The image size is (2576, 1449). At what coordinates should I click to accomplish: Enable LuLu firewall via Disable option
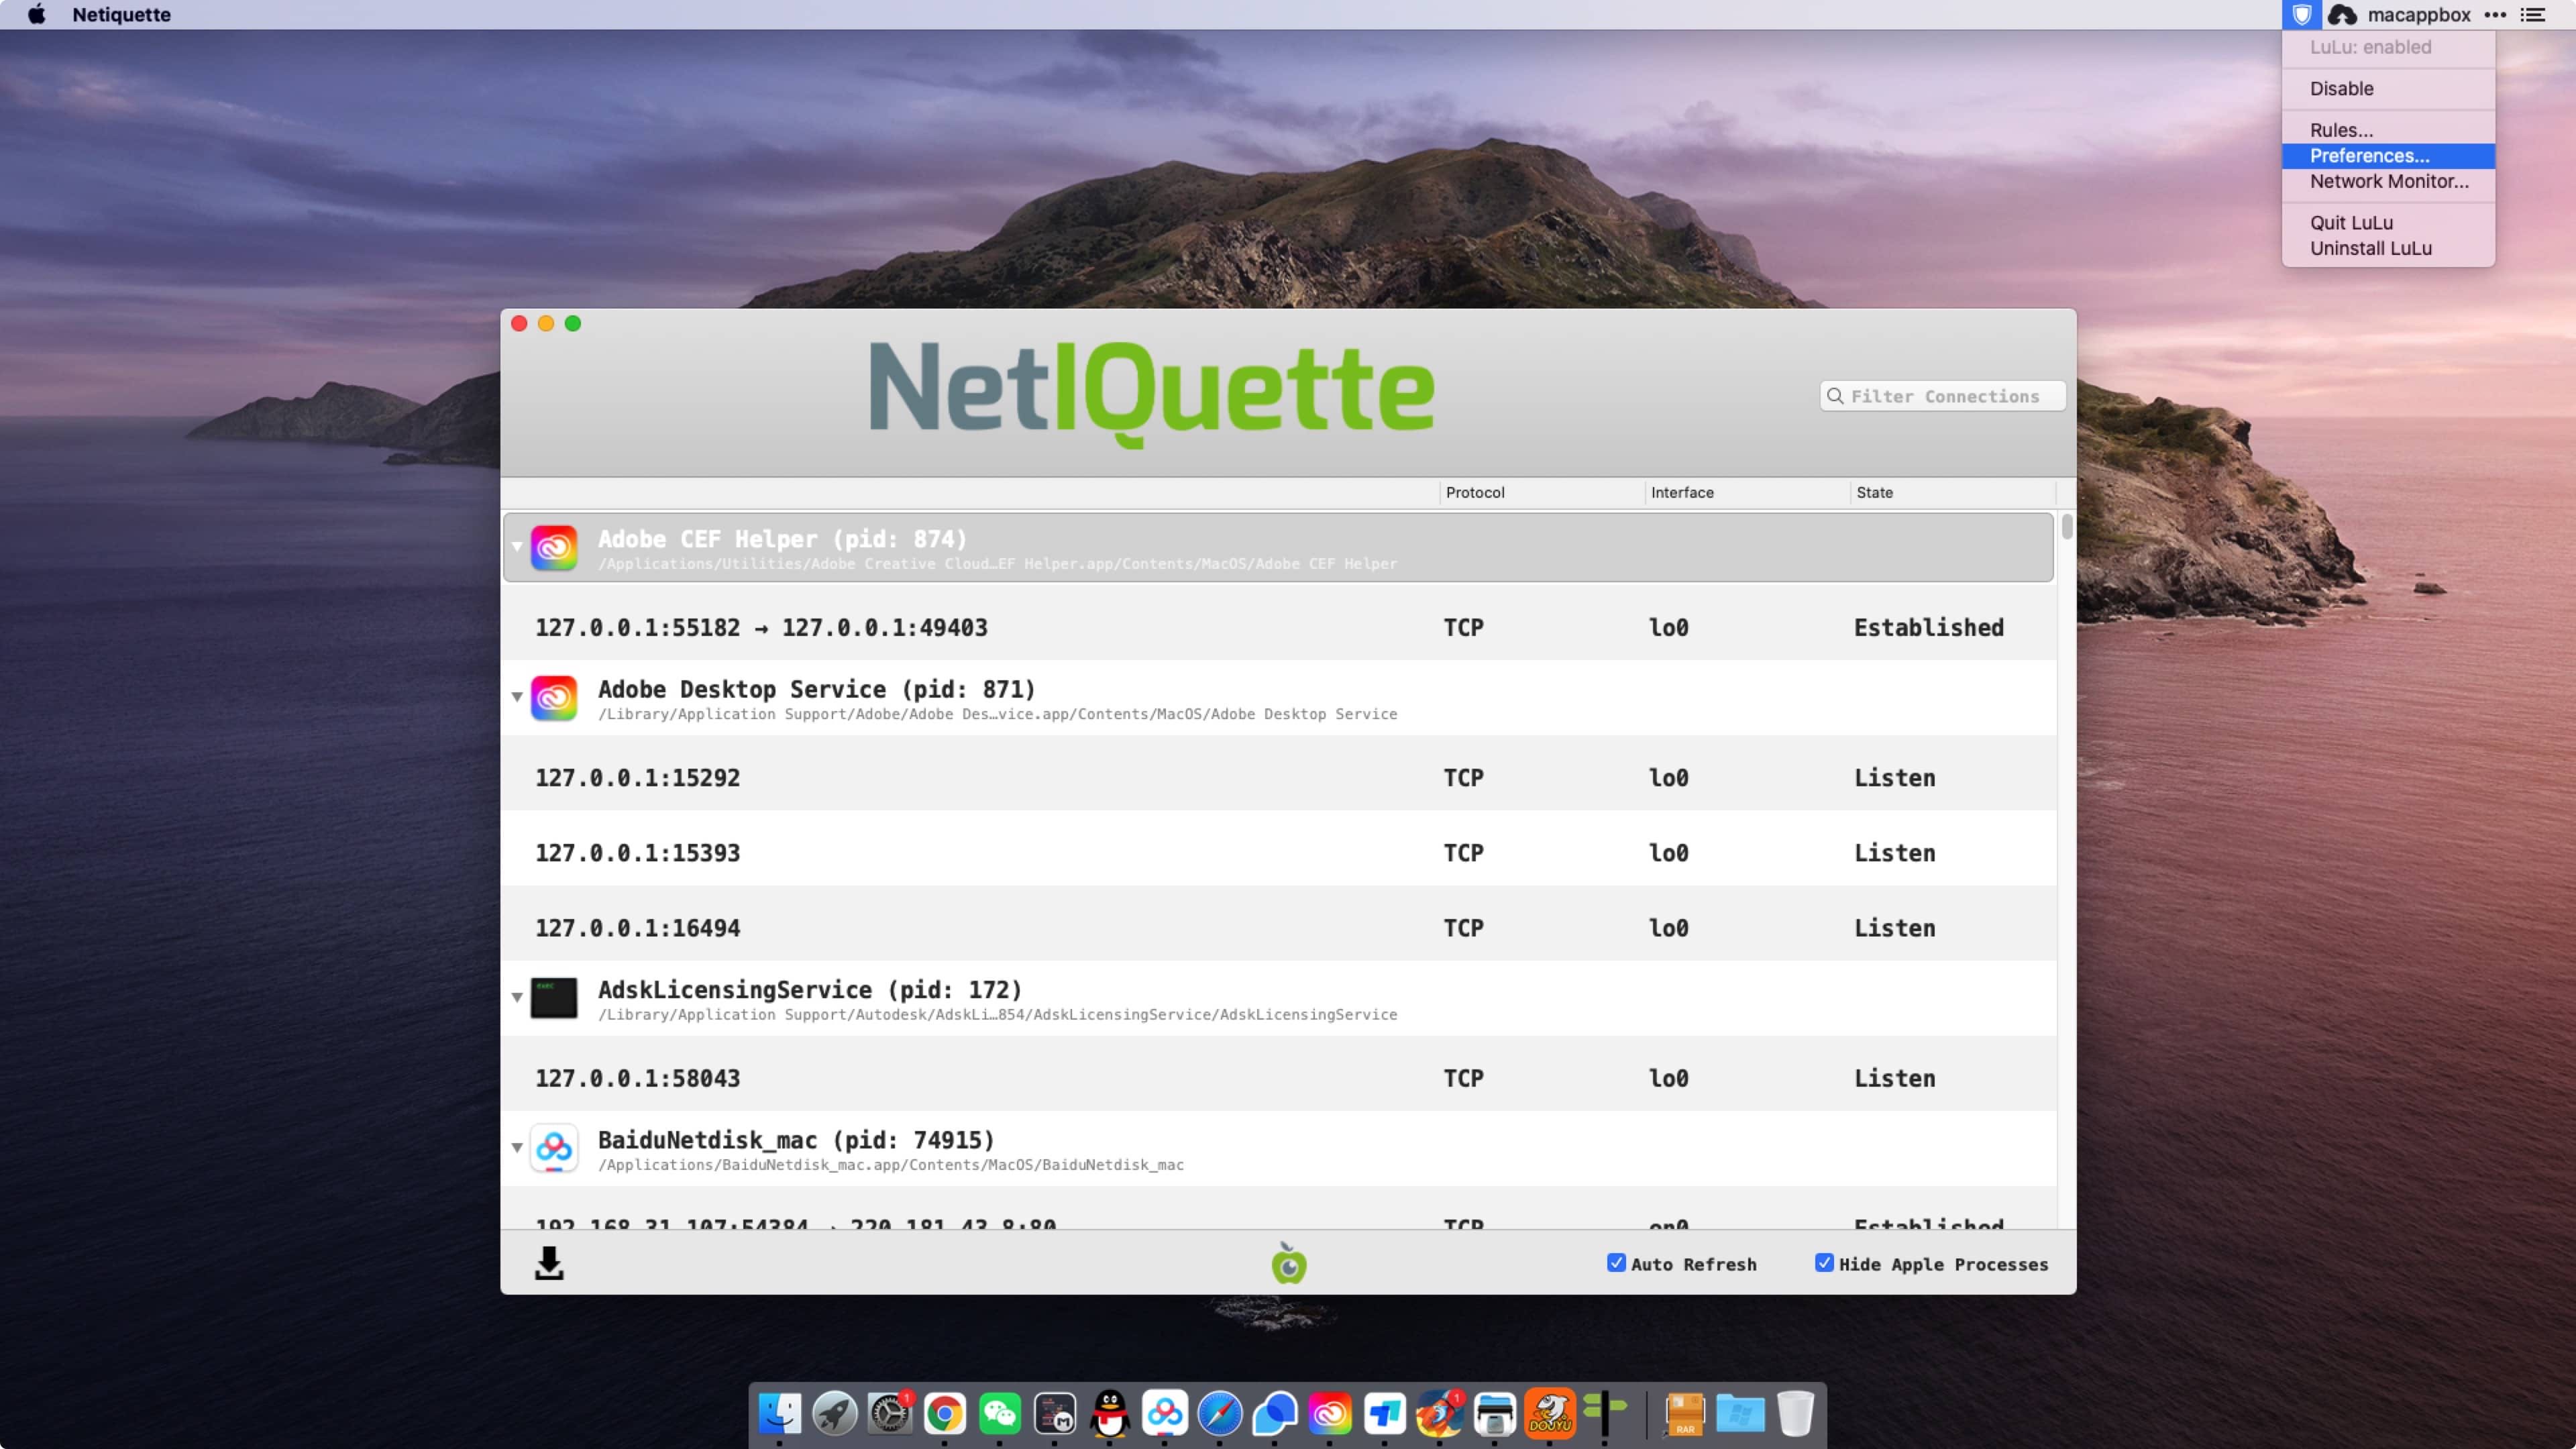(2341, 89)
